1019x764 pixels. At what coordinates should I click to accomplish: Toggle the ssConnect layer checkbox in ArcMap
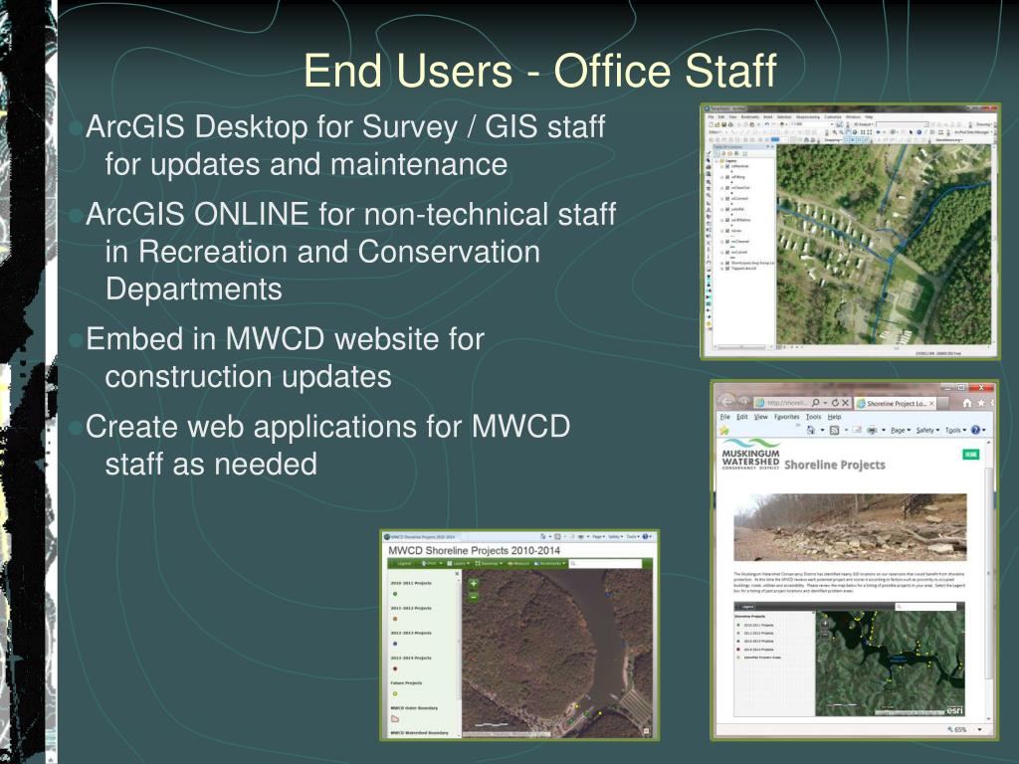coord(727,198)
